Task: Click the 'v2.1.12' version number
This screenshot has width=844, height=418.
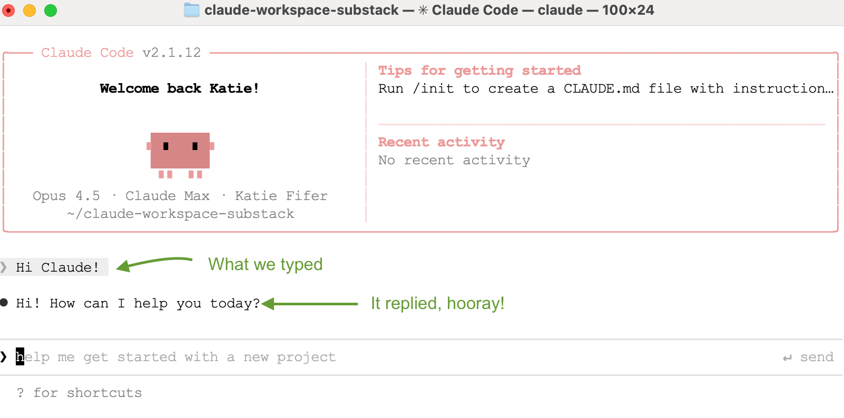Action: [172, 53]
